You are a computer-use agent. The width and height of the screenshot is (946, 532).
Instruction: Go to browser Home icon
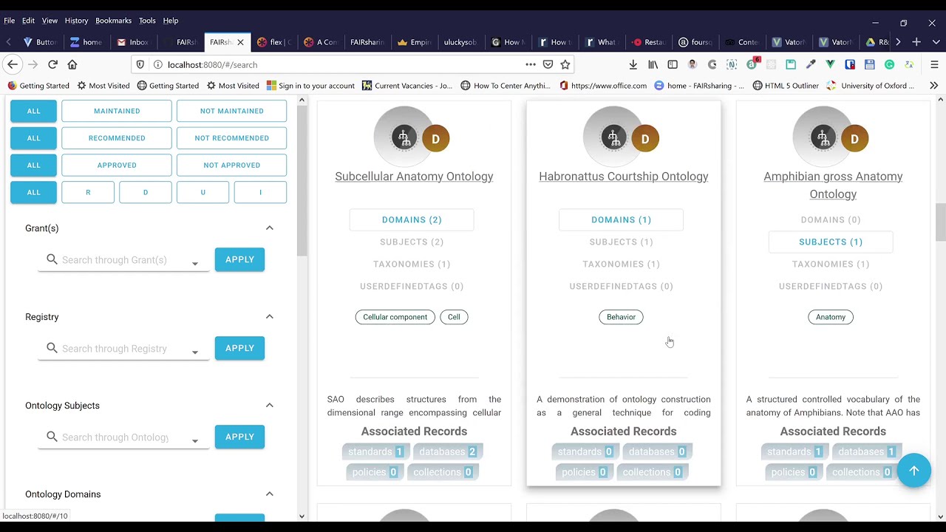72,64
